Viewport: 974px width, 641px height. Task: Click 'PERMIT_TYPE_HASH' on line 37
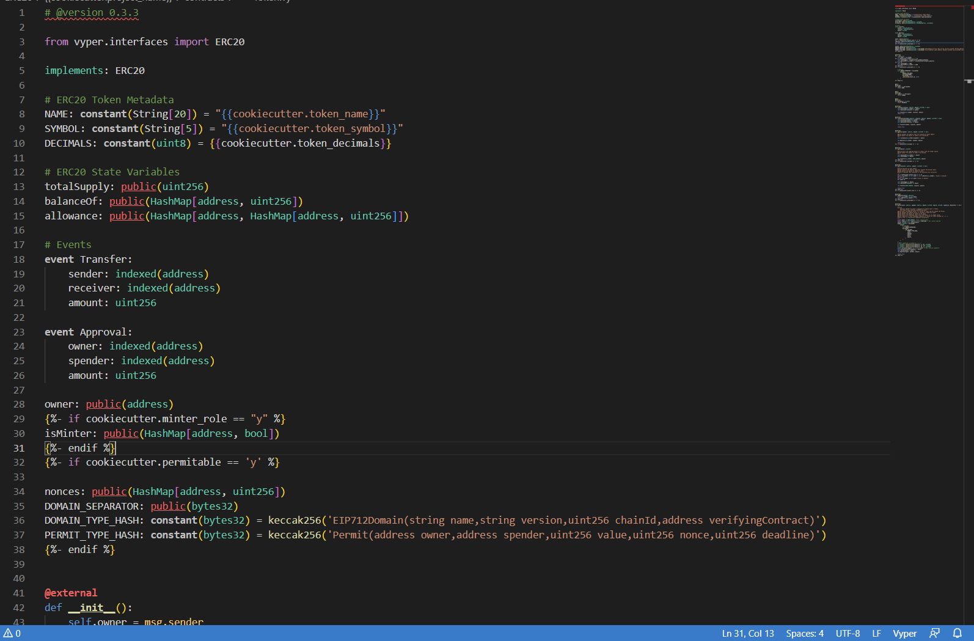pyautogui.click(x=92, y=535)
